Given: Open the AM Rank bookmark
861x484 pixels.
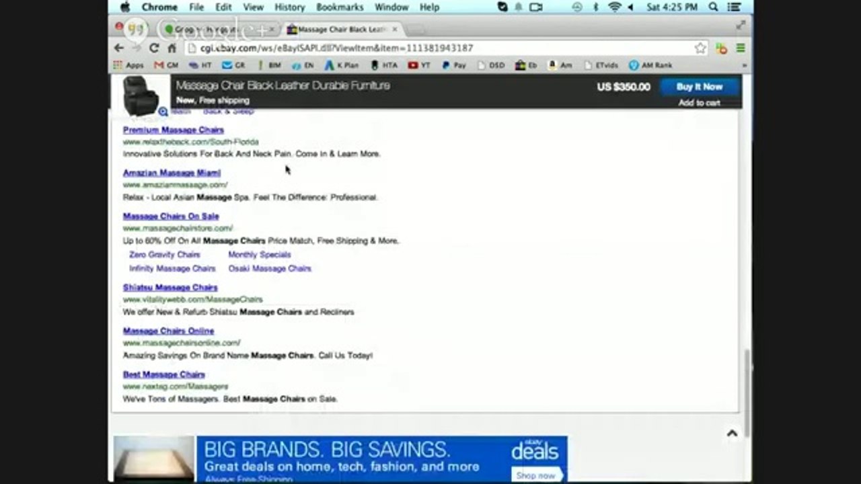Looking at the screenshot, I should (650, 65).
